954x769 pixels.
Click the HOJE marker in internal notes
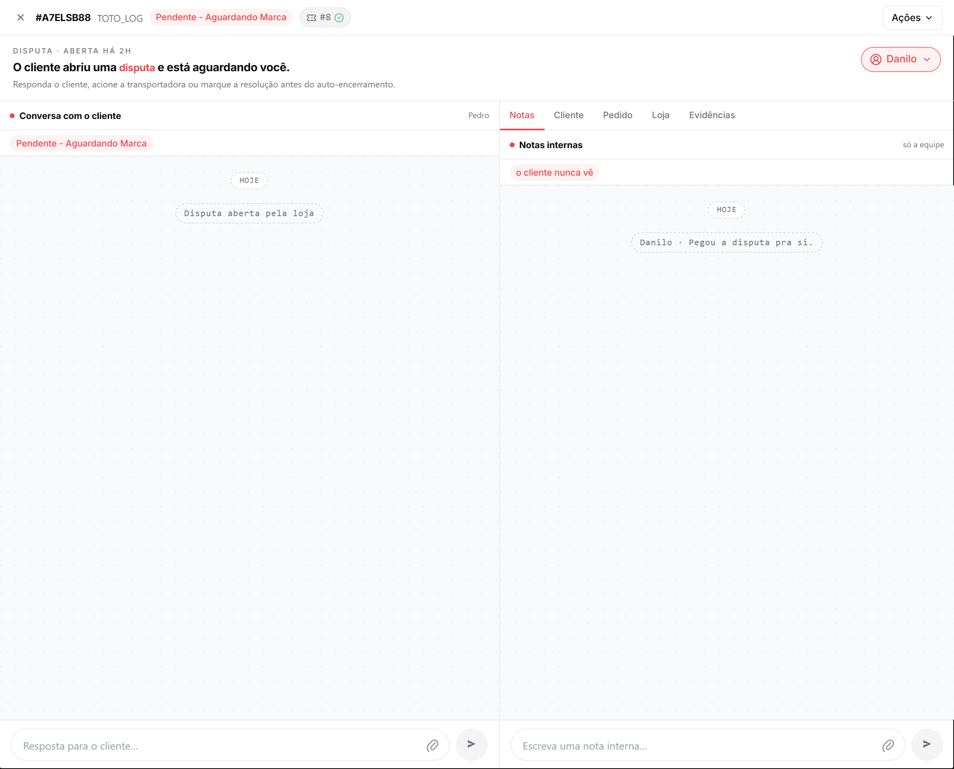(x=727, y=210)
